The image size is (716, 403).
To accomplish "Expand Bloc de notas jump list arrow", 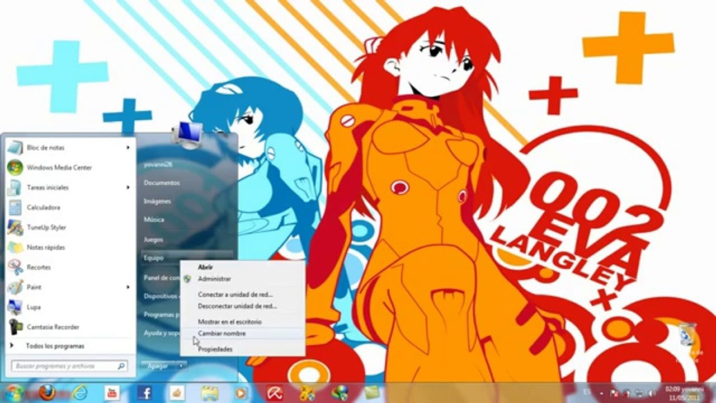I will pos(128,148).
